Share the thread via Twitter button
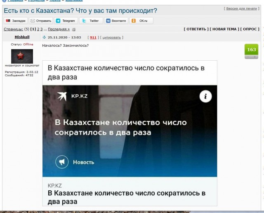Screen dimensions: 264x213 click(91, 21)
